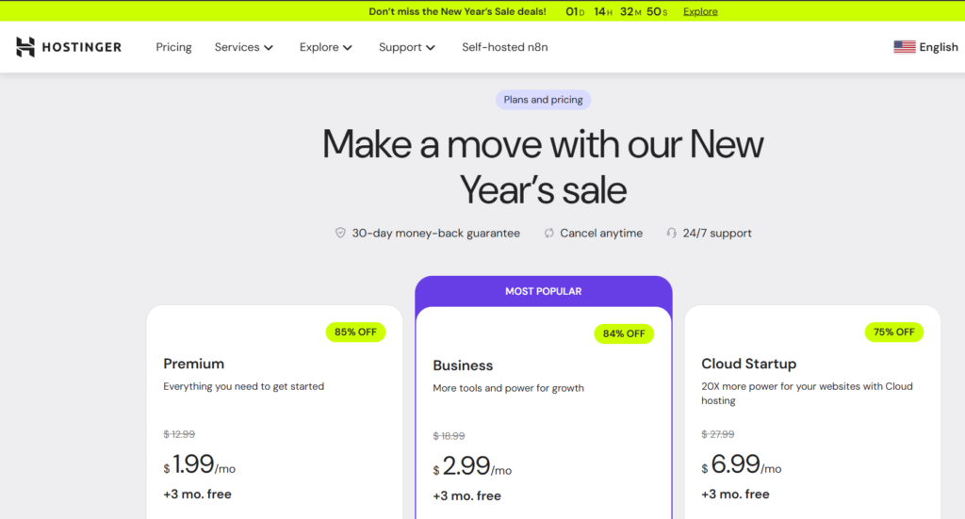Click the Plans and pricing badge
Screen dimensions: 965x519
click(543, 100)
